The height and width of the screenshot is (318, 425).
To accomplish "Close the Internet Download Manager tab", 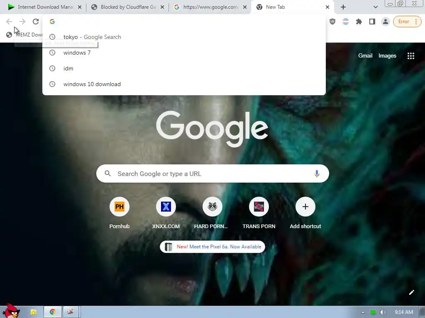I will pos(80,7).
